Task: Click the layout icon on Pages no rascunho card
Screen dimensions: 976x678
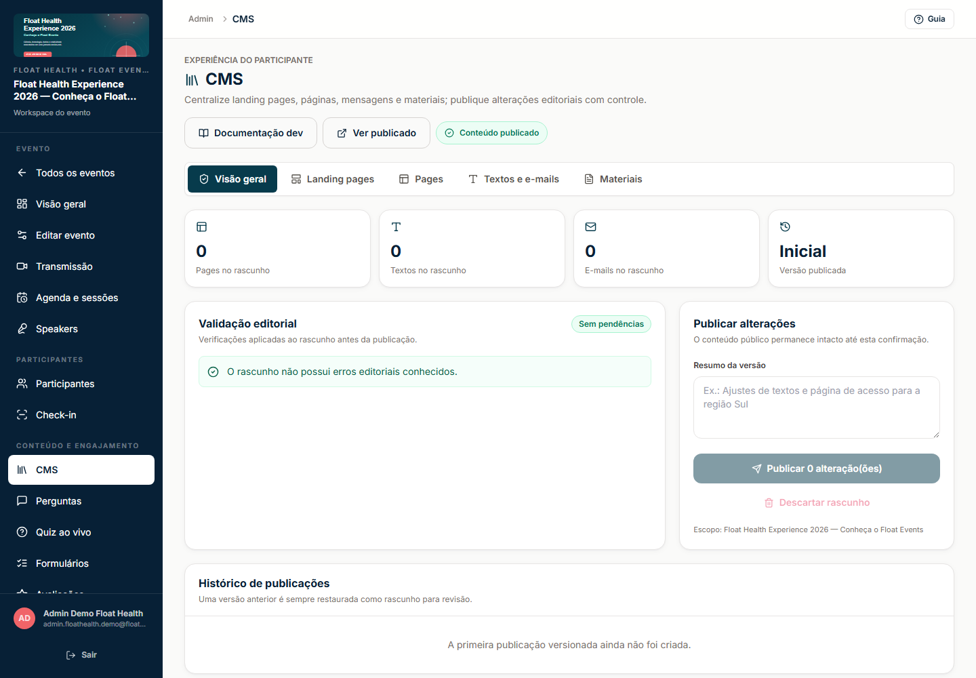Action: [201, 227]
